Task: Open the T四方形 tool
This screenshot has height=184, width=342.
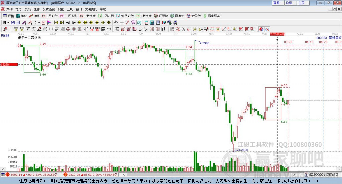Action: tap(106, 16)
